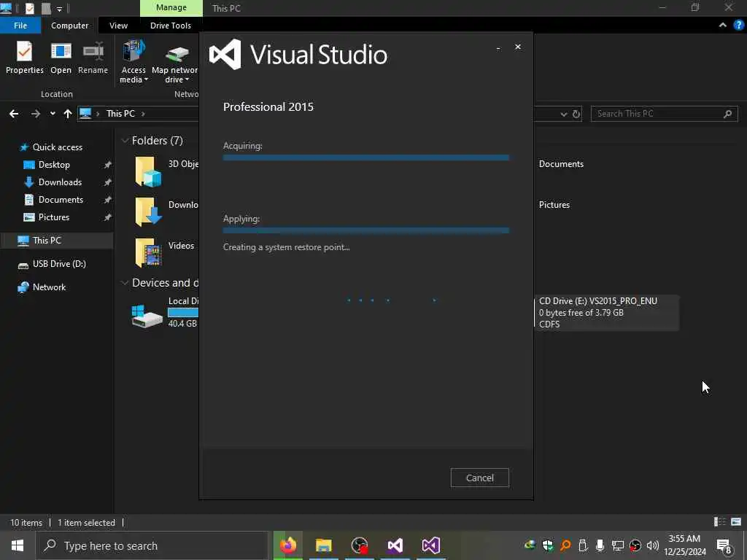Click the microphone tray icon

tap(600, 545)
